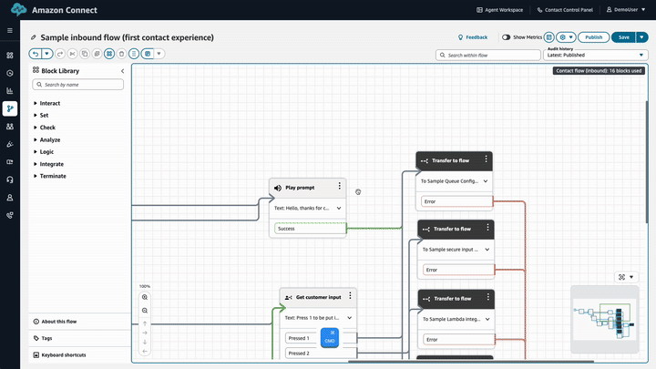Screen dimensions: 656x369
Task: Click the undo arrow in the toolbar
Action: pyautogui.click(x=36, y=54)
